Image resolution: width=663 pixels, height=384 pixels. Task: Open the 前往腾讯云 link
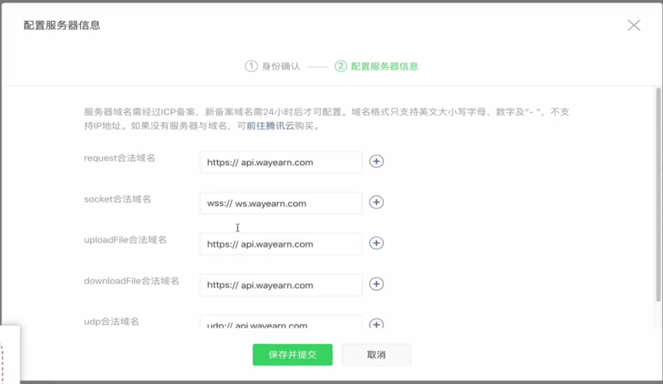pyautogui.click(x=270, y=126)
